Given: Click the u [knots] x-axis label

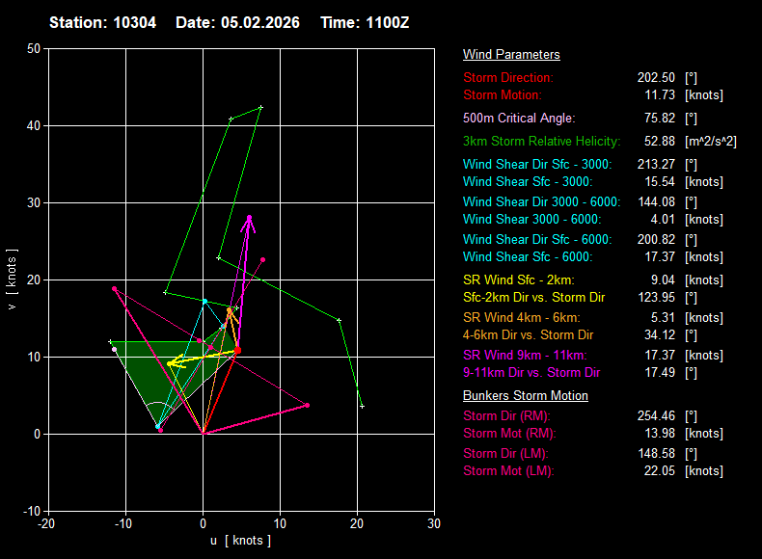Looking at the screenshot, I should pyautogui.click(x=240, y=541).
